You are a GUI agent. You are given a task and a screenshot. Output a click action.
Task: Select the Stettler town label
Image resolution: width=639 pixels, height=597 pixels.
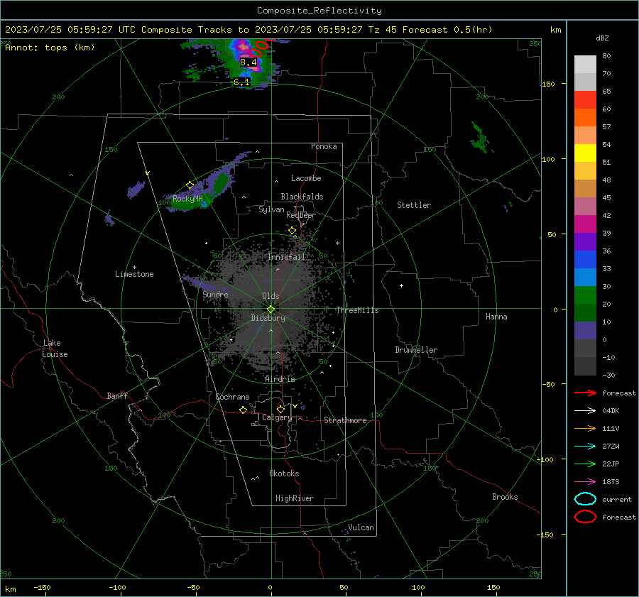pyautogui.click(x=414, y=205)
